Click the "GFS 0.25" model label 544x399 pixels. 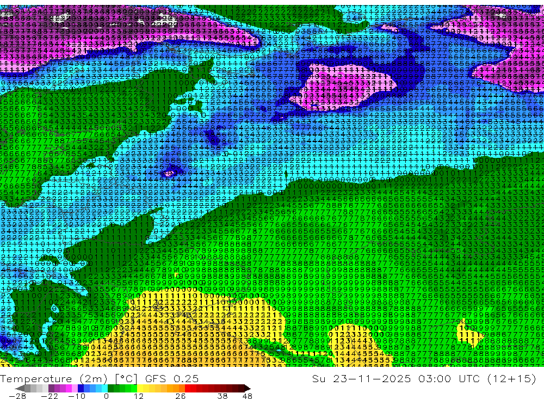(x=172, y=379)
